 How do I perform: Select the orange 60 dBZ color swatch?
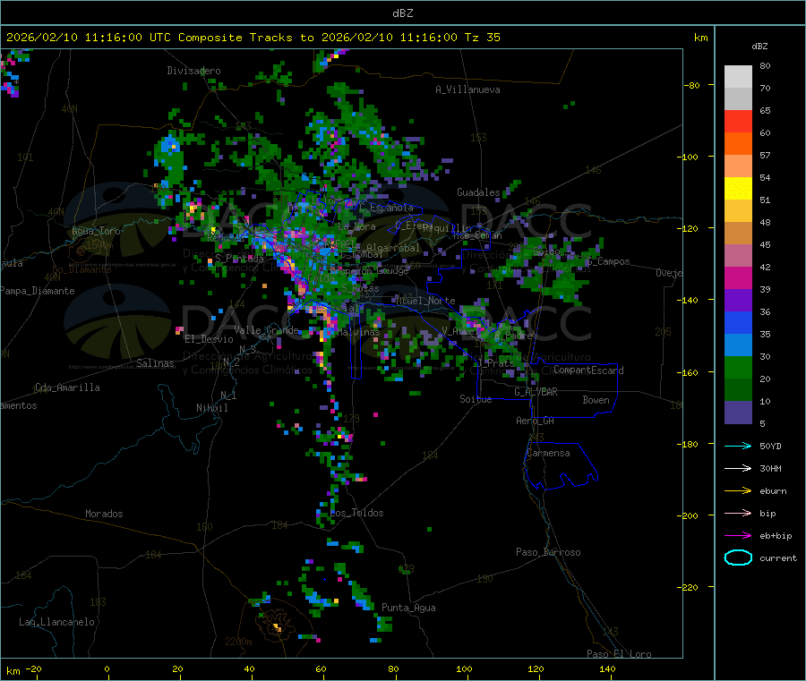click(738, 144)
